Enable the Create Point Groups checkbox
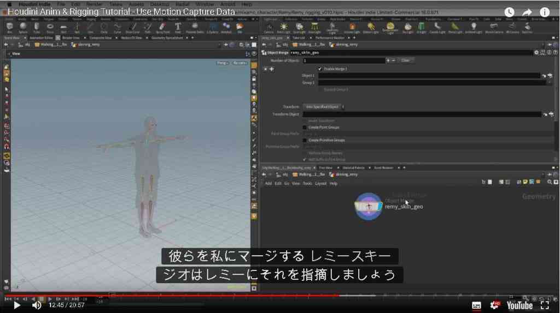 click(305, 127)
